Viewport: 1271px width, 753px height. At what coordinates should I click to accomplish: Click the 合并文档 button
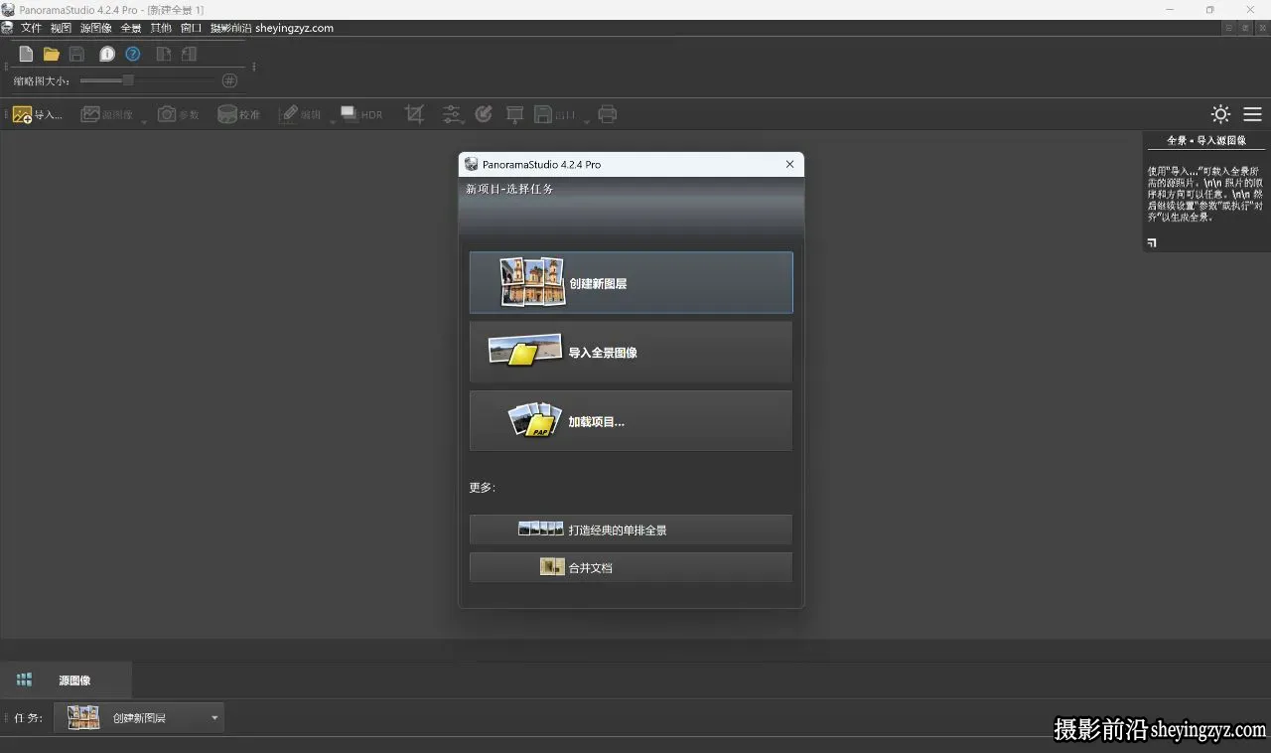(x=631, y=567)
